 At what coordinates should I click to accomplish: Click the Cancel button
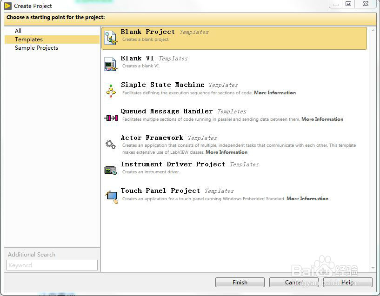[x=294, y=283]
